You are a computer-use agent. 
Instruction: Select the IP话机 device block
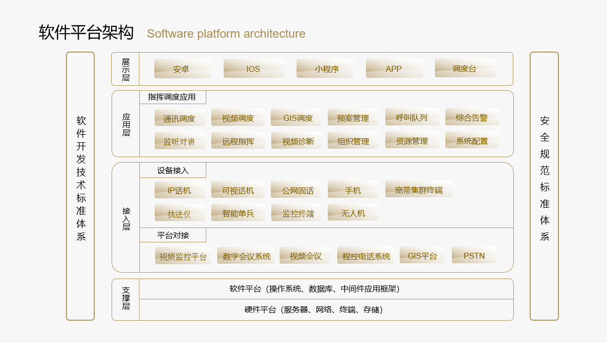180,190
